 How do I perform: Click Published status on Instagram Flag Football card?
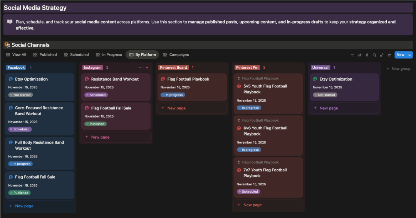[96, 124]
